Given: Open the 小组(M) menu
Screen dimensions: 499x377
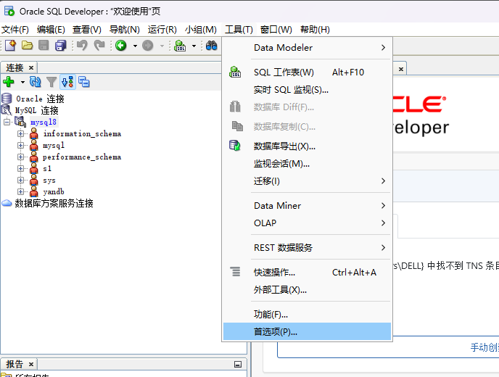Looking at the screenshot, I should point(201,30).
